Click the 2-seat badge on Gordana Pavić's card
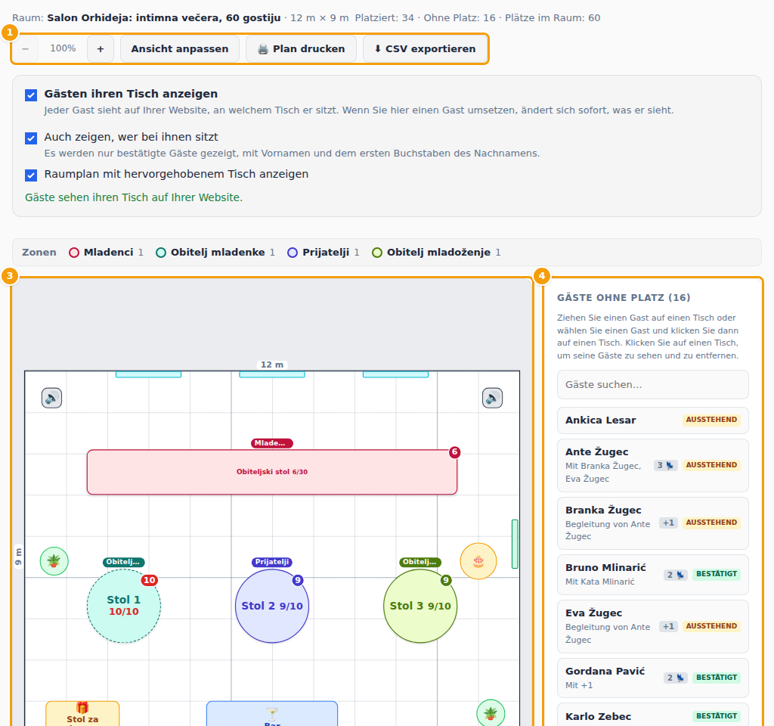Screen dimensions: 774x726 (676, 678)
